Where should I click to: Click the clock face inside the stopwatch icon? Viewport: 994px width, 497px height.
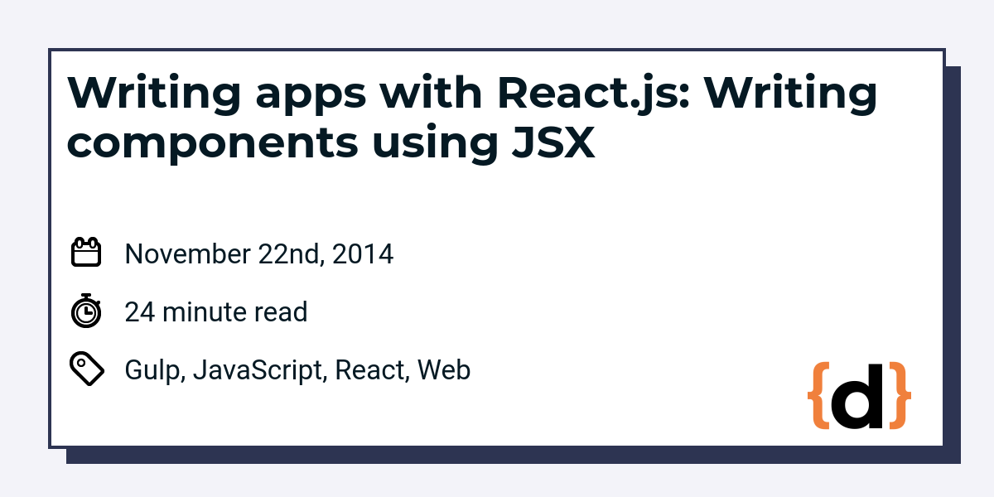coord(86,314)
